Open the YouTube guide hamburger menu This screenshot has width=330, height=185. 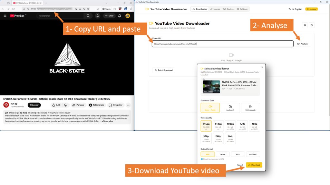click(5, 16)
